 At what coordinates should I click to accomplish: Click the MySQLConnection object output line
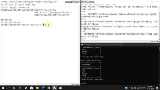(x=119, y=28)
